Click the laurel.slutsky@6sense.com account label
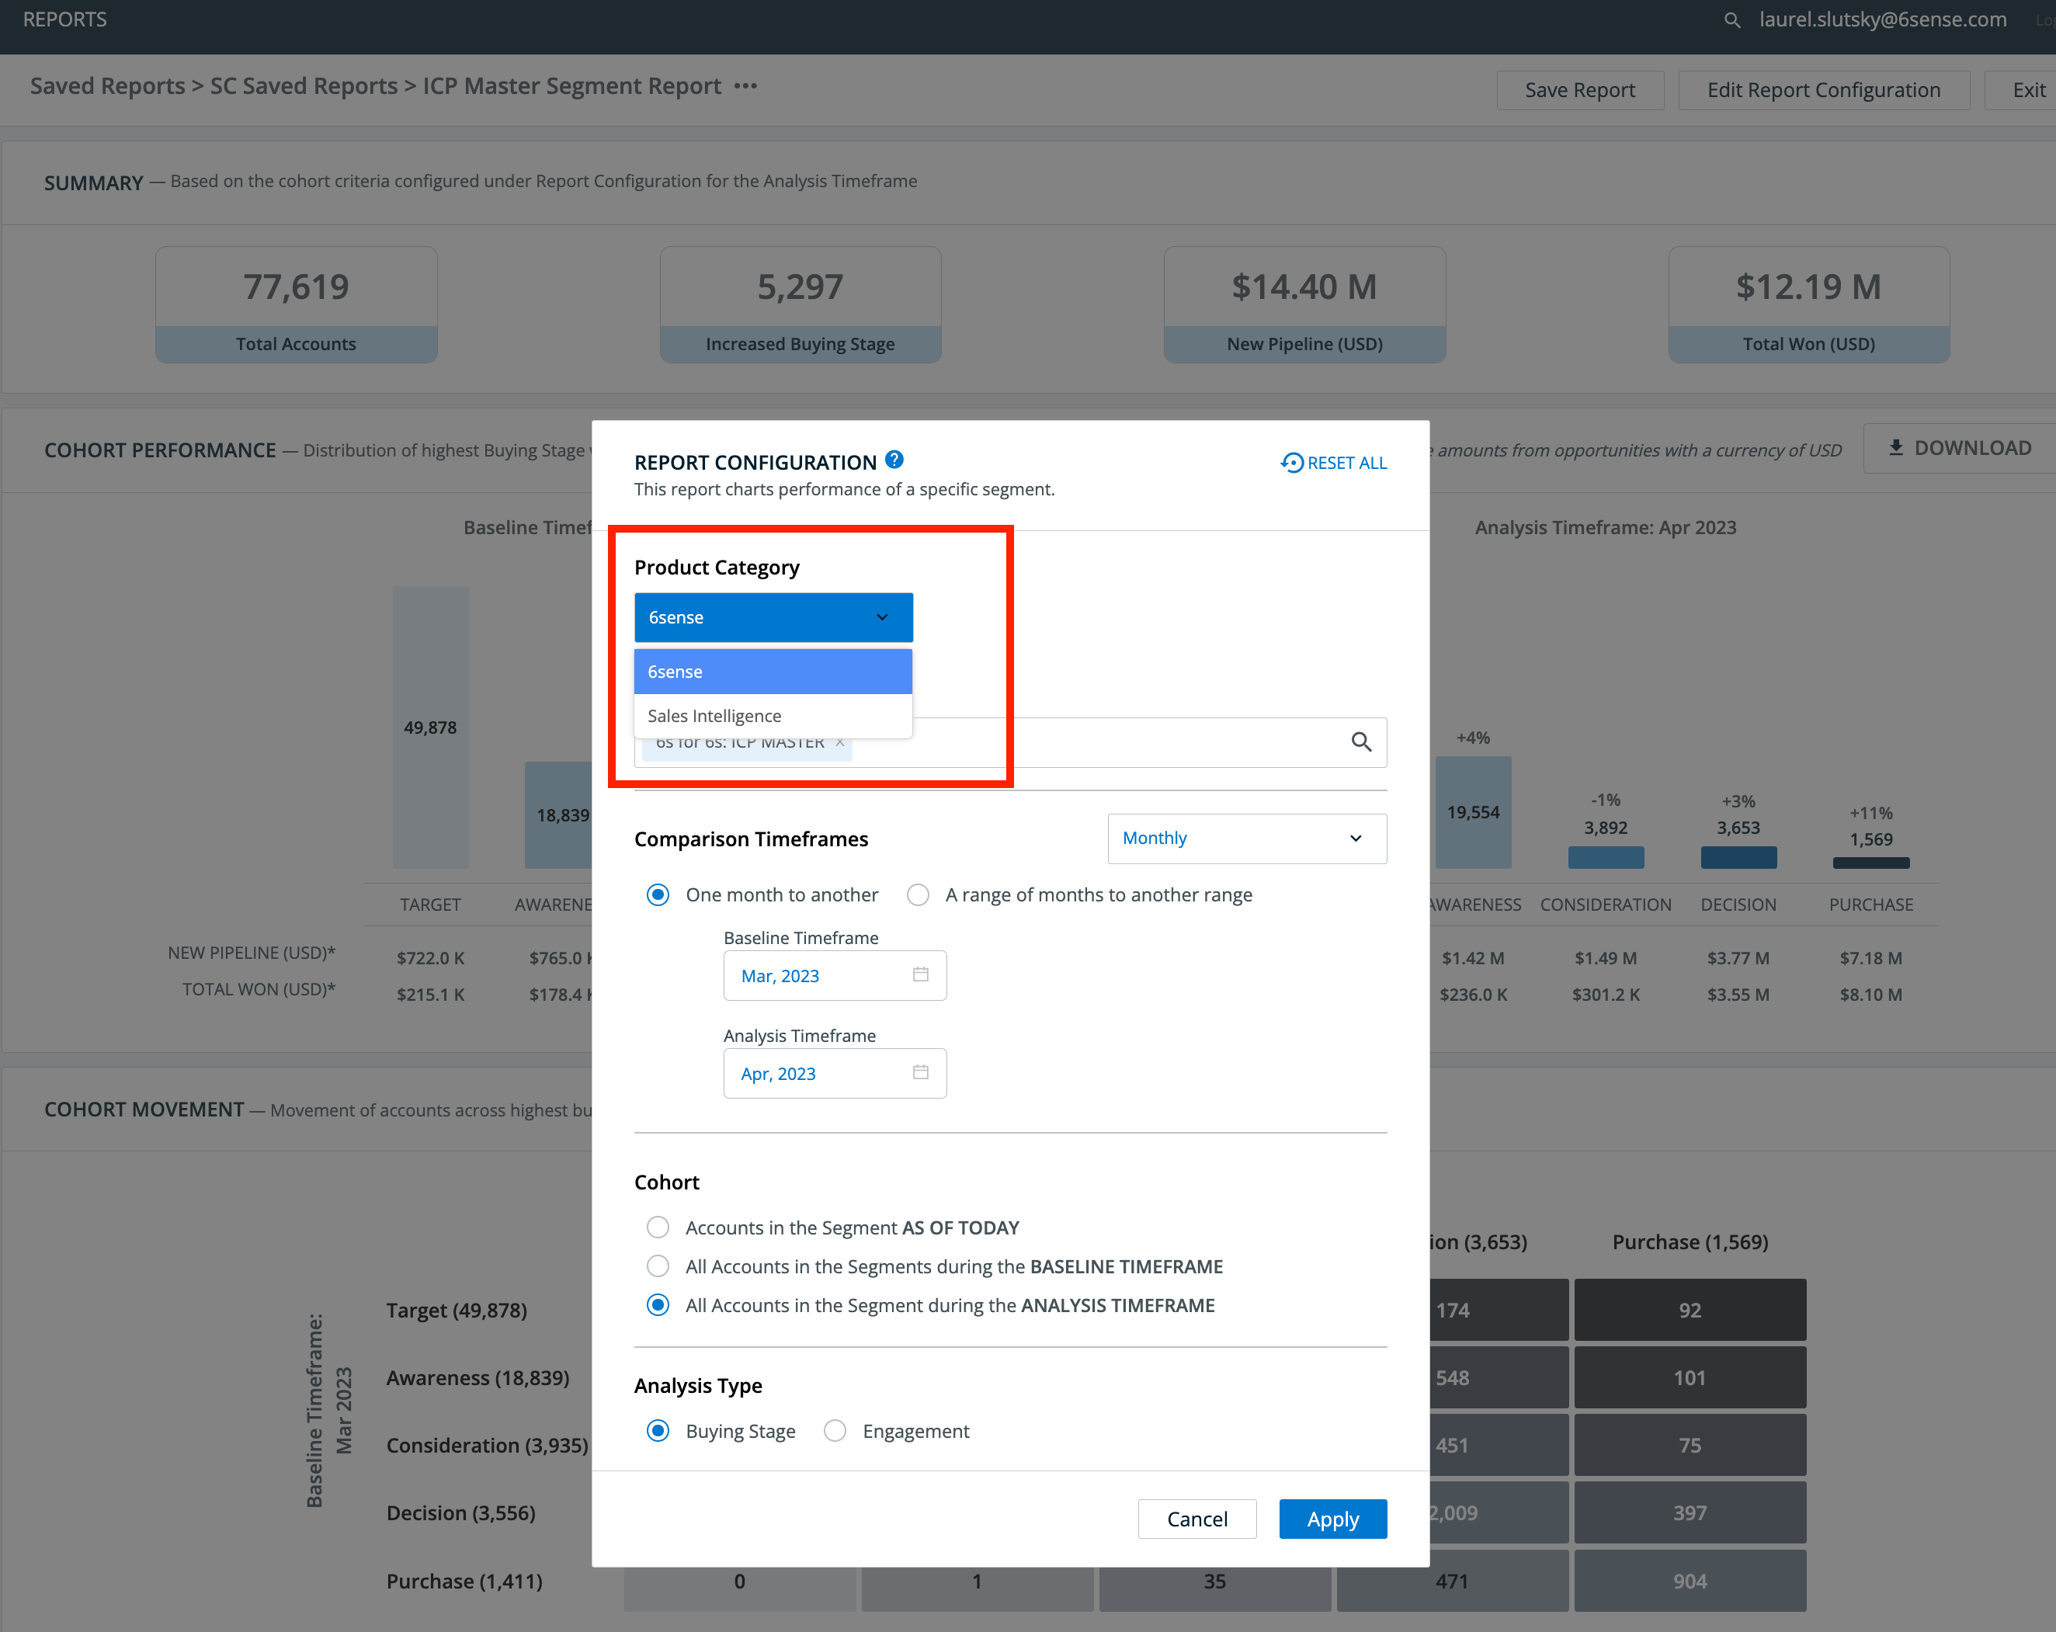The image size is (2056, 1632). [1882, 19]
